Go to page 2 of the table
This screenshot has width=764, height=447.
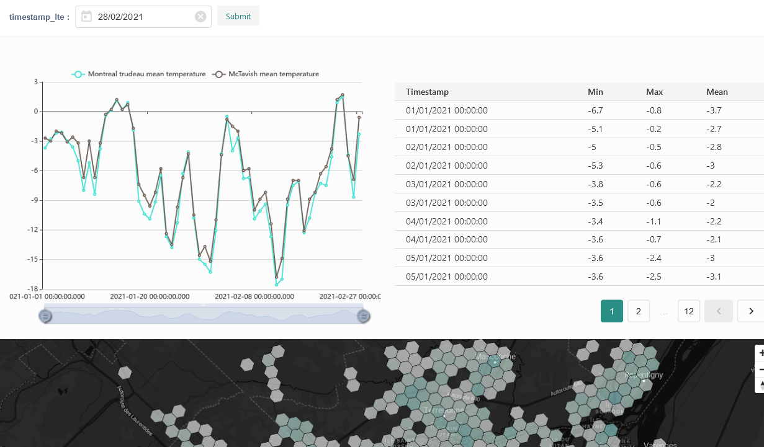click(x=639, y=311)
